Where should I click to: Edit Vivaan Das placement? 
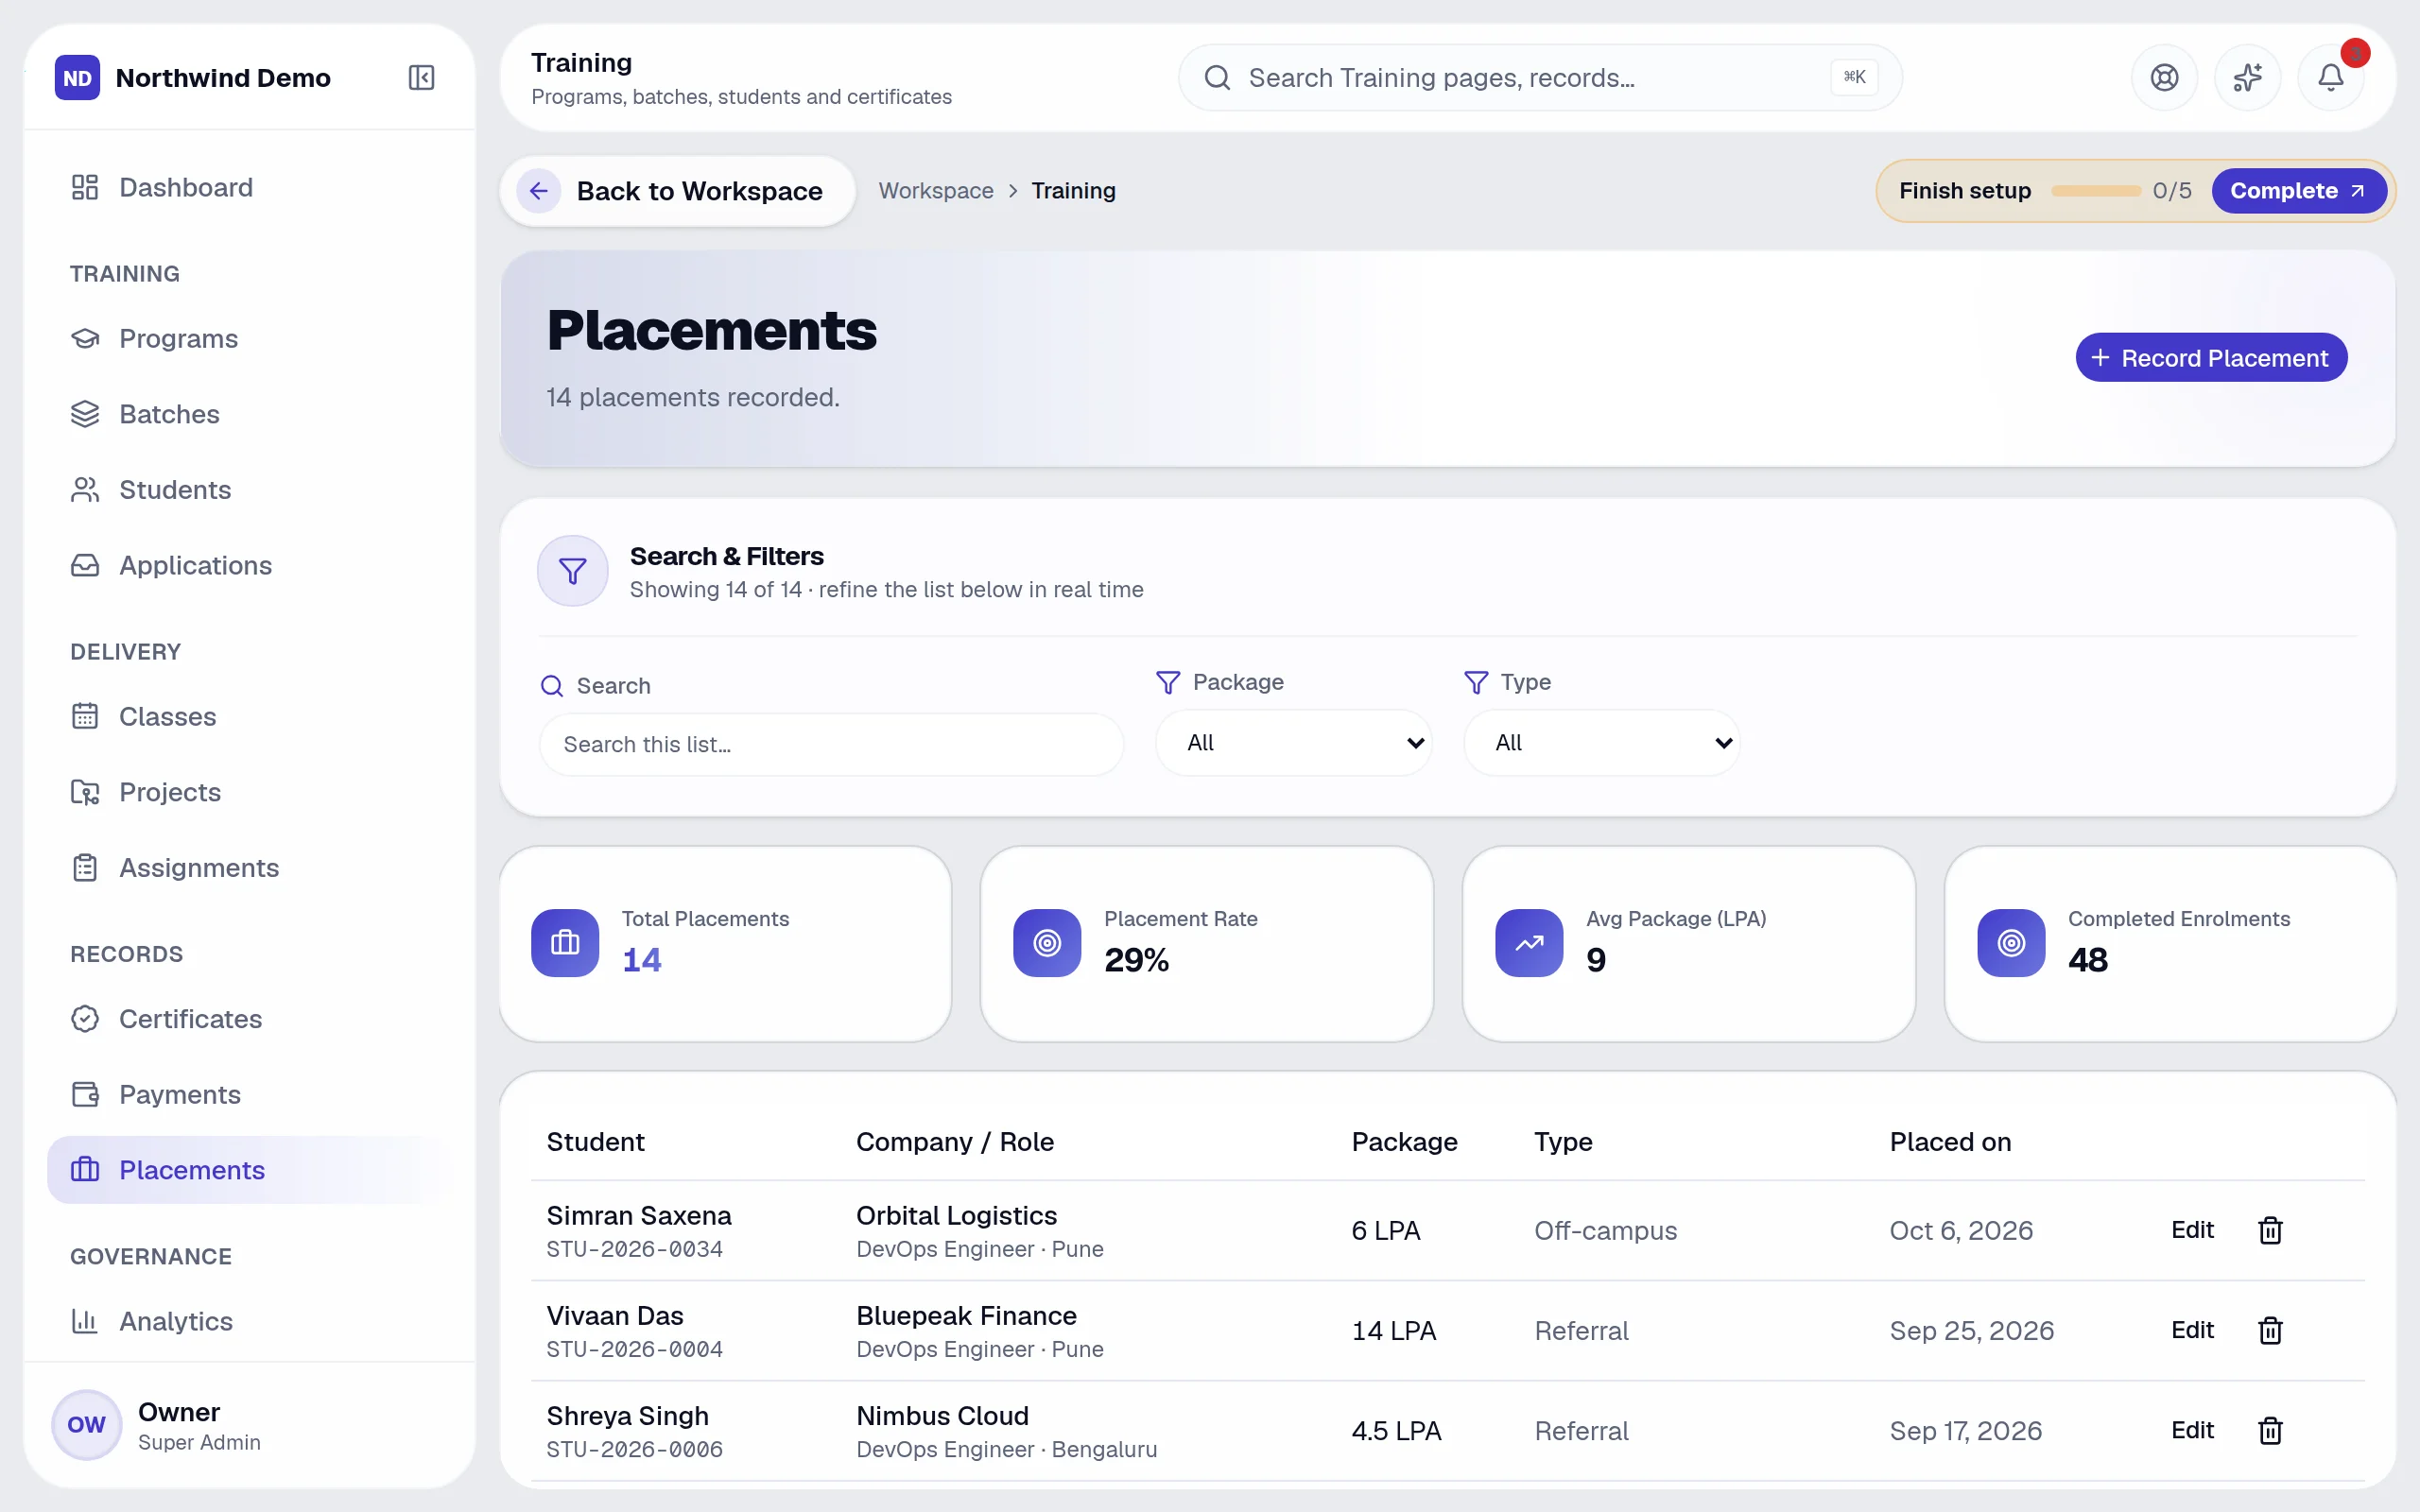click(2192, 1330)
